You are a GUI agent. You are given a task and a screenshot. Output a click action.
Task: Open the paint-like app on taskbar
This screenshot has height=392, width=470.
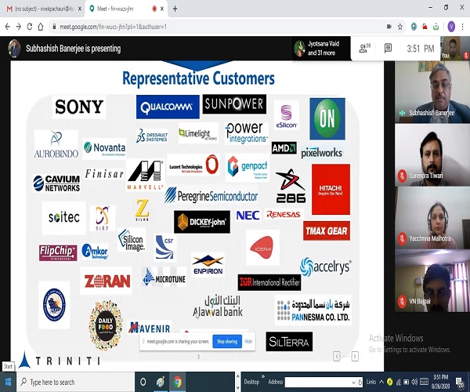pos(161,382)
